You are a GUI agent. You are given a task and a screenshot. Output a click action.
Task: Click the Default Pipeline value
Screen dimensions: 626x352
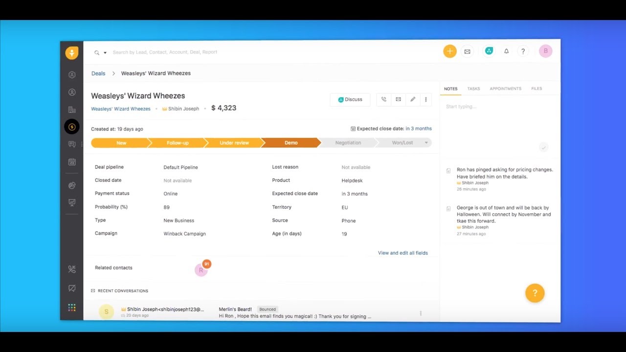pos(180,167)
